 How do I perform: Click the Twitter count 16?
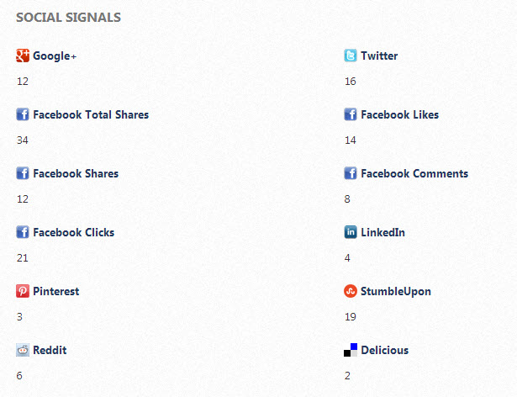pos(351,81)
